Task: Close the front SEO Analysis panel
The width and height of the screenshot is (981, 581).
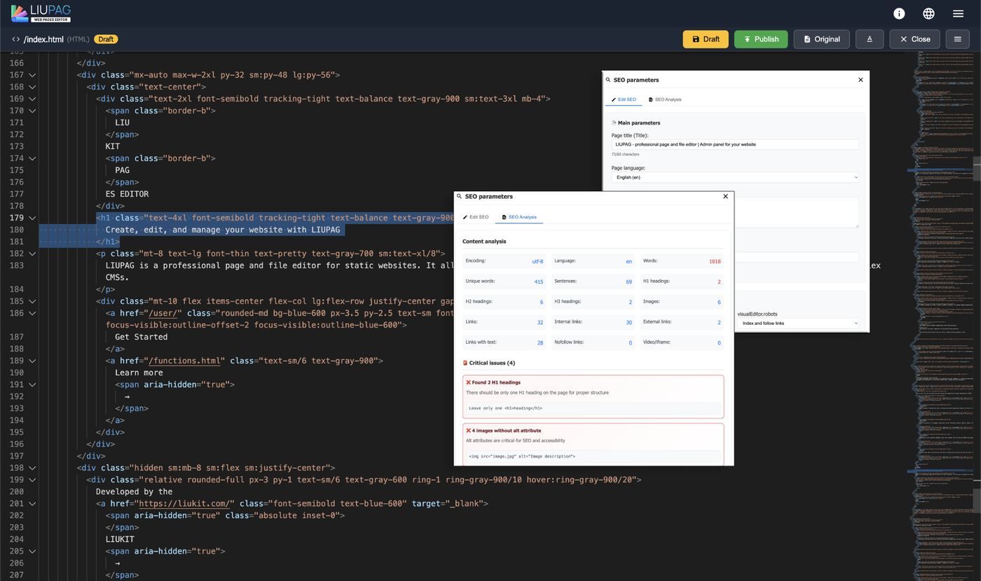Action: pos(725,197)
